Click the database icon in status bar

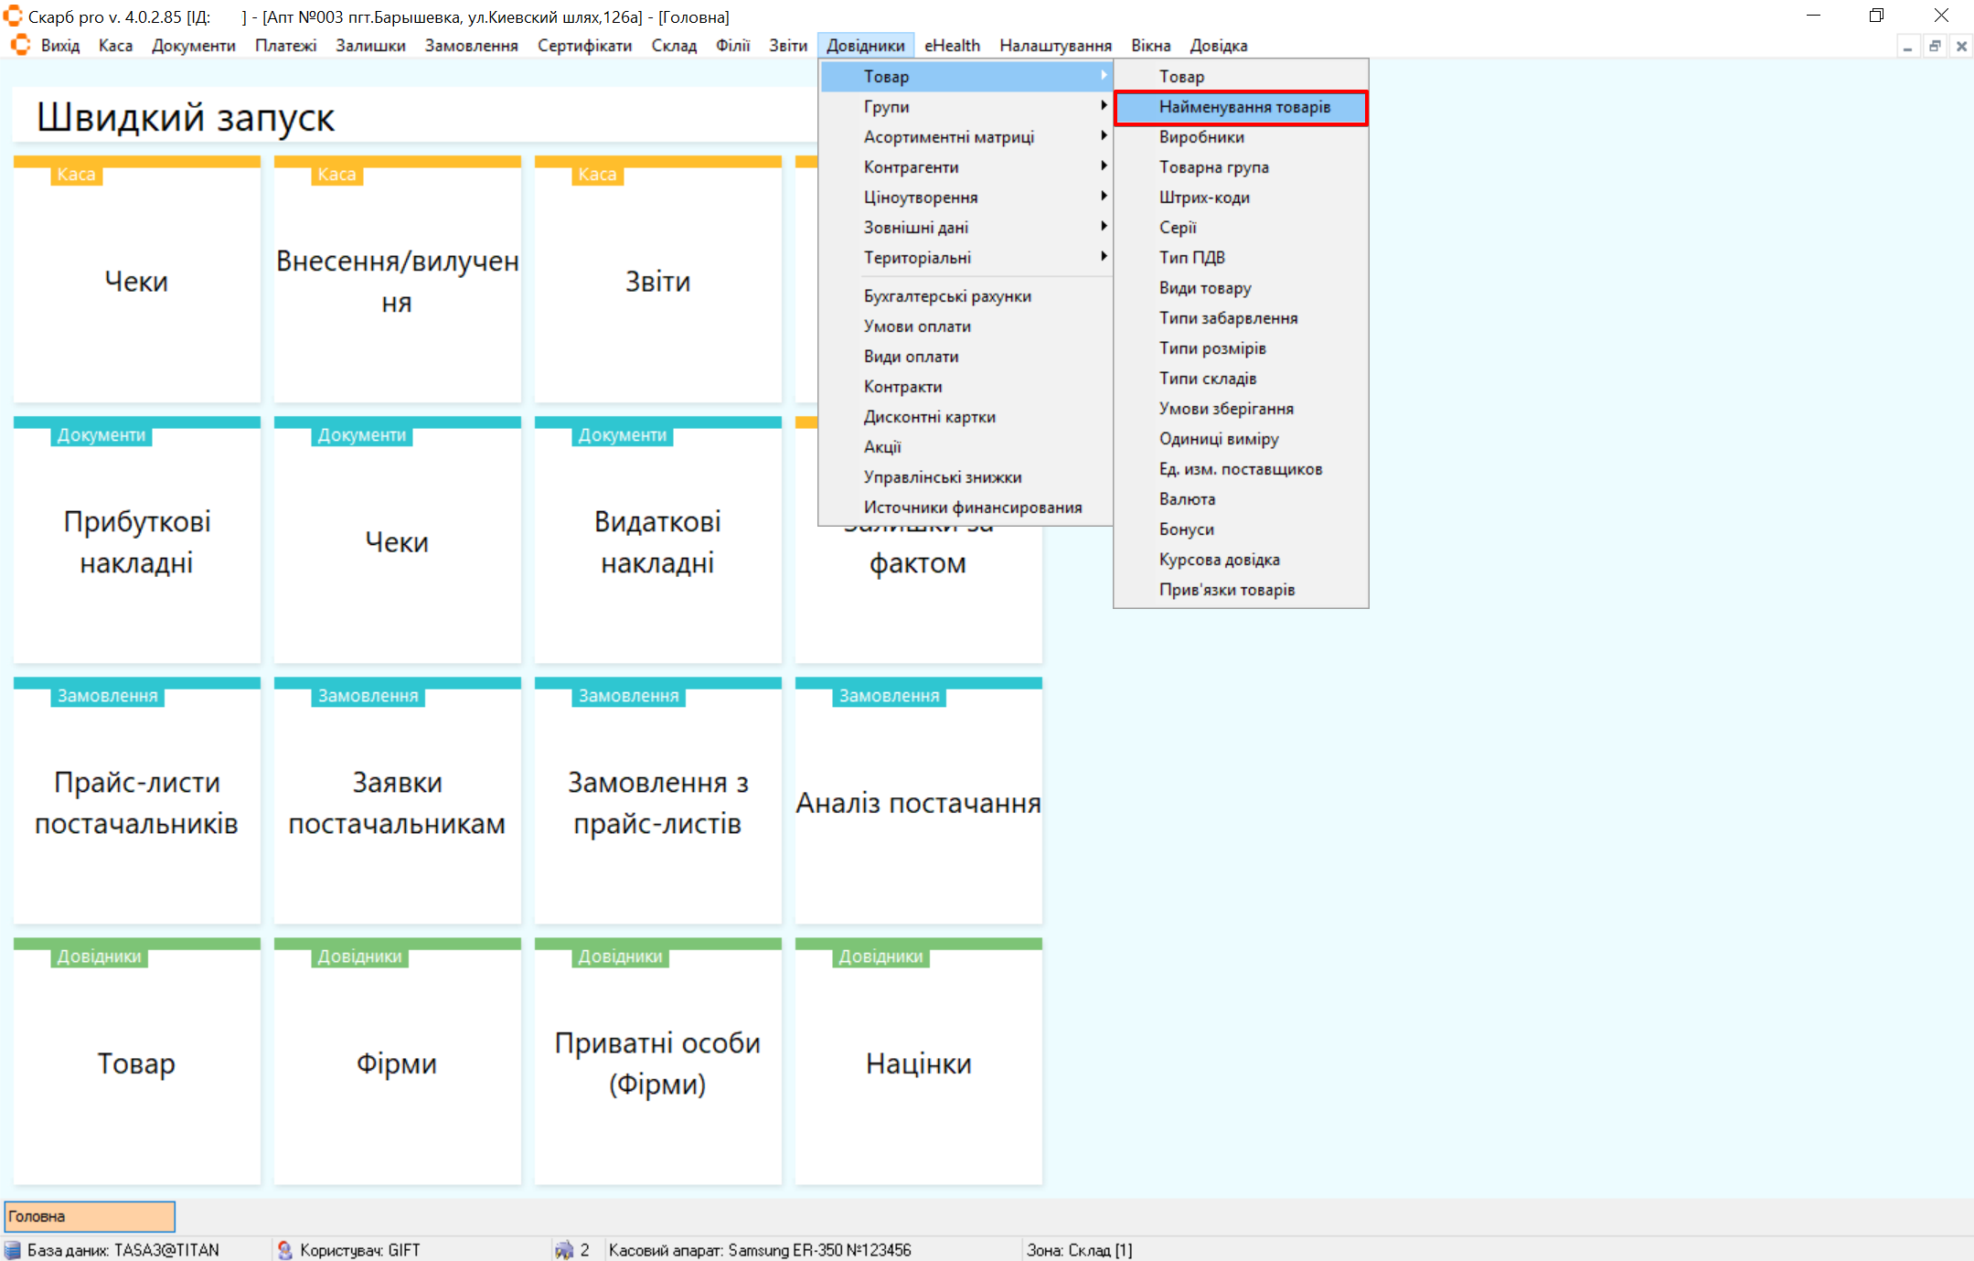13,1249
